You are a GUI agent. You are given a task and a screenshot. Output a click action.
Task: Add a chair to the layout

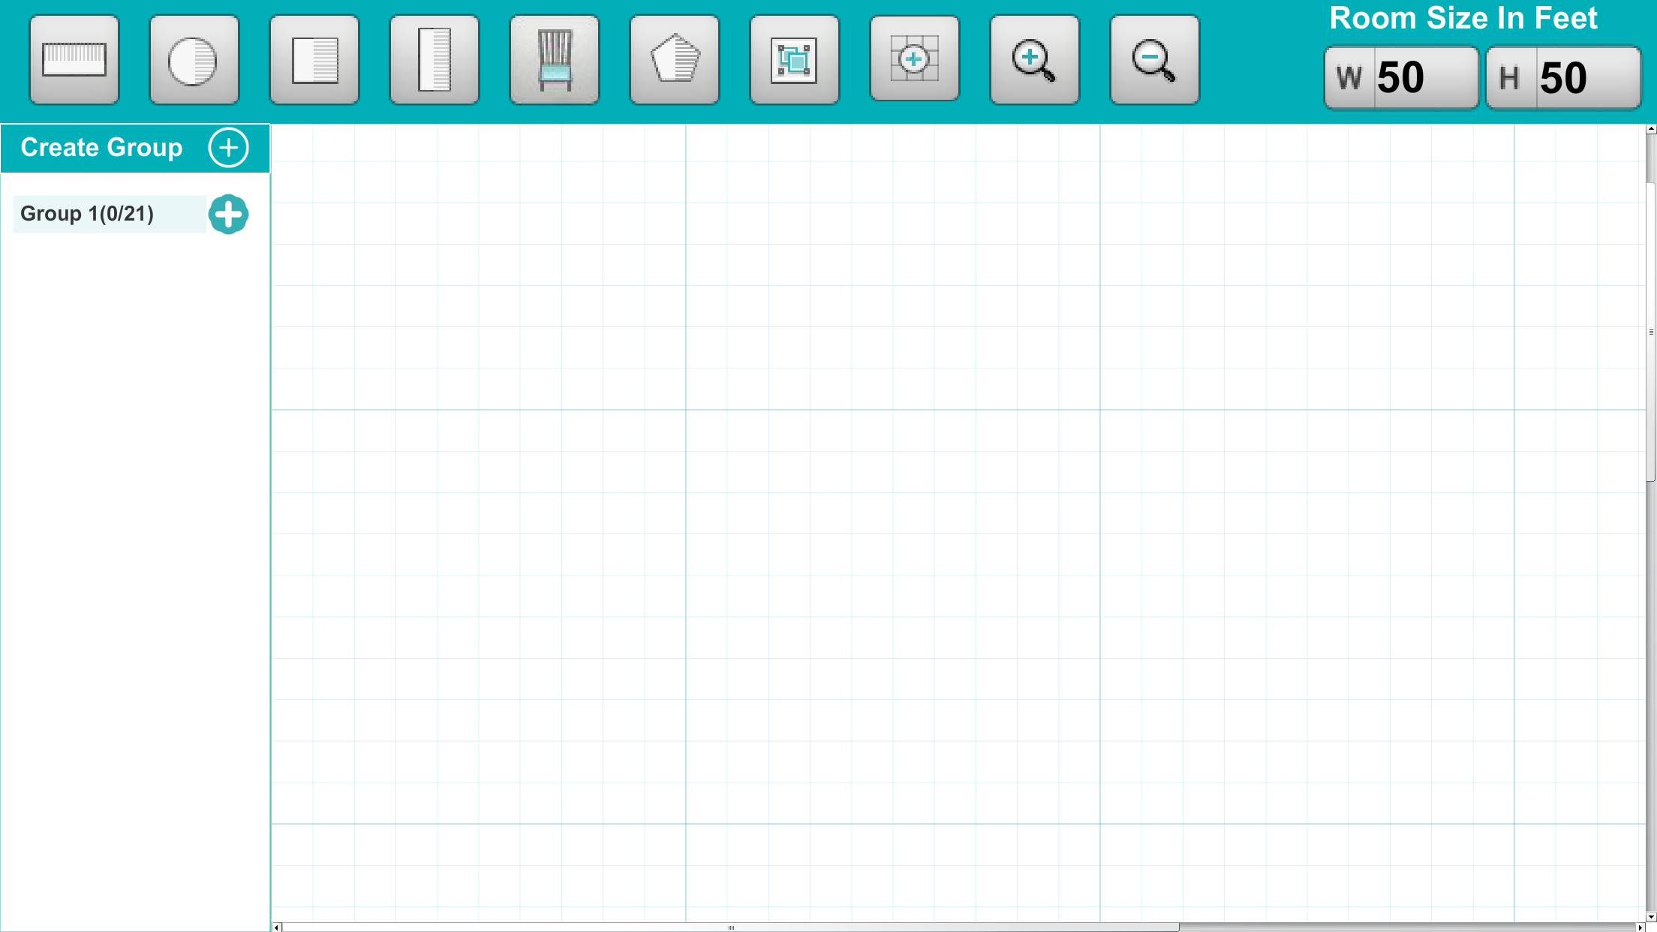[x=555, y=60]
